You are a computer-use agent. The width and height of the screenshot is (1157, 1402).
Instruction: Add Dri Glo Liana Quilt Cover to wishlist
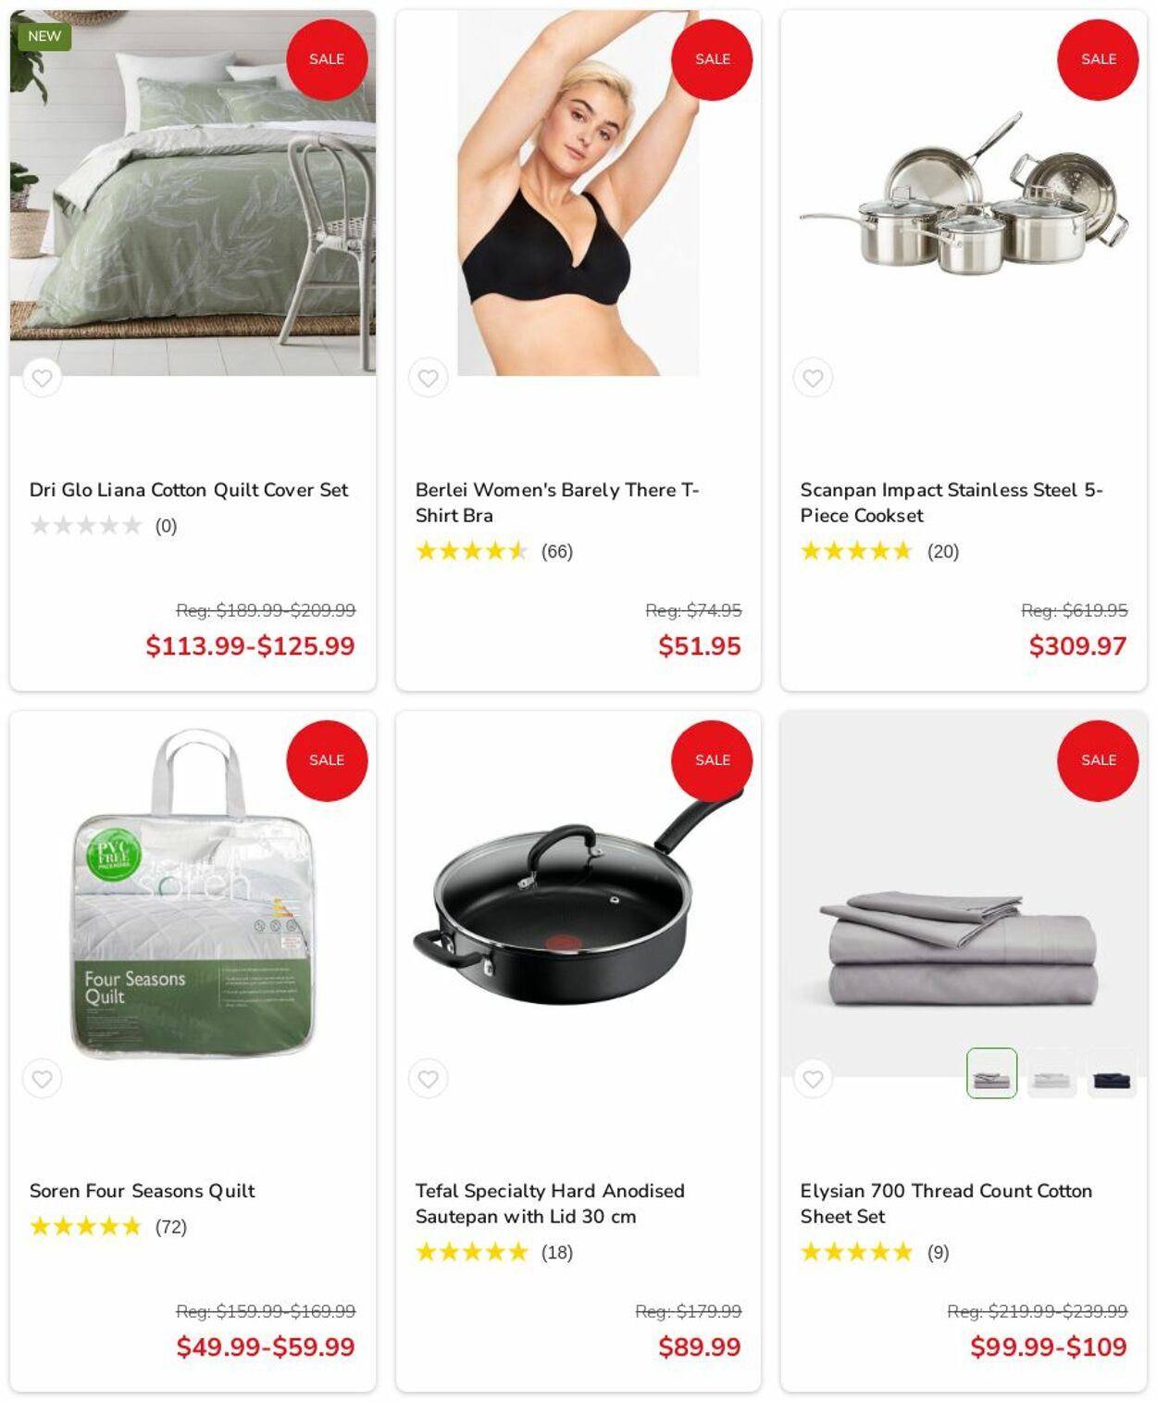(x=42, y=378)
